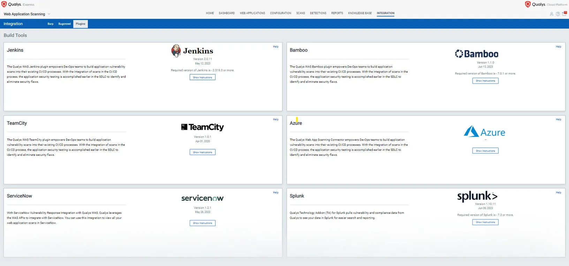Open the notifications icon with red badge
The height and width of the screenshot is (266, 569).
(564, 14)
